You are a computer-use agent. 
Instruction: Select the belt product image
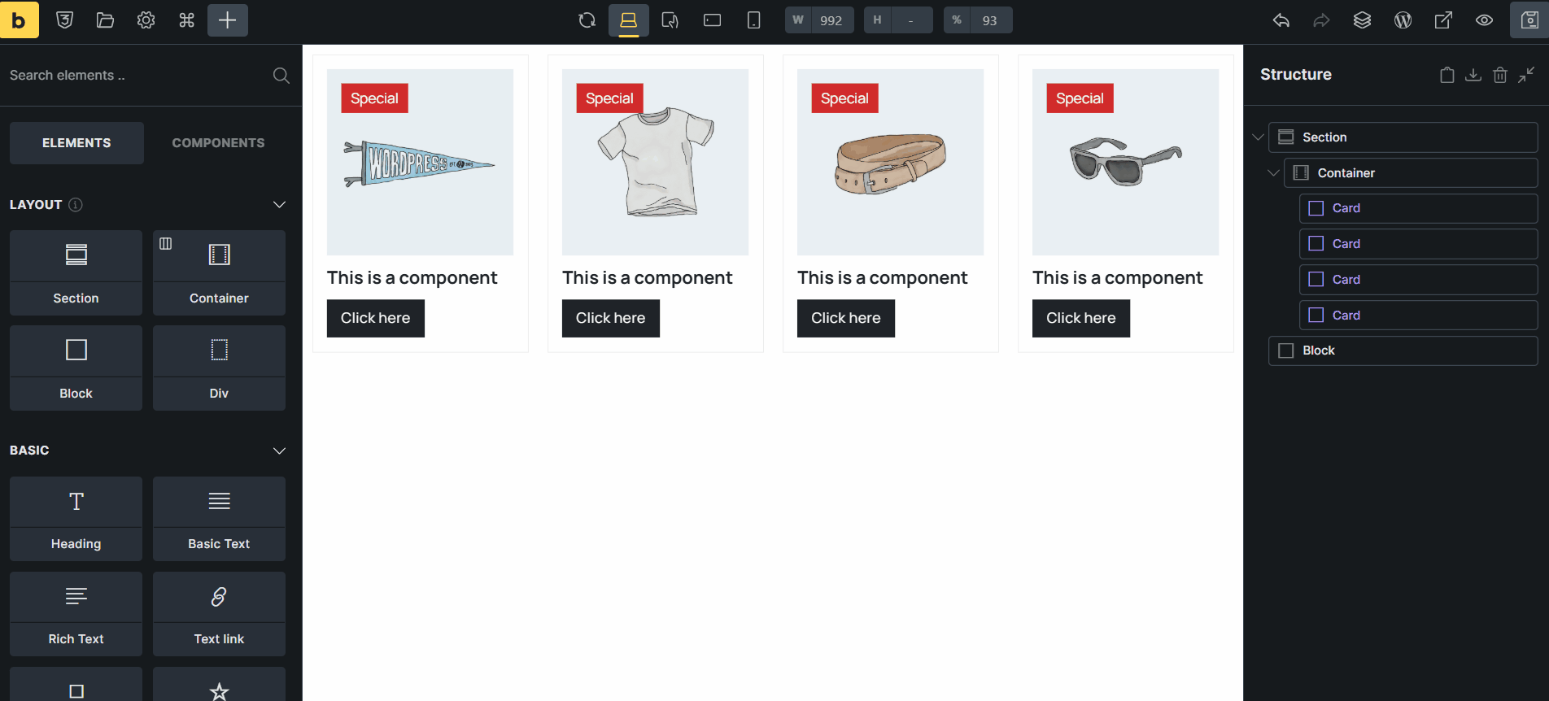tap(890, 163)
